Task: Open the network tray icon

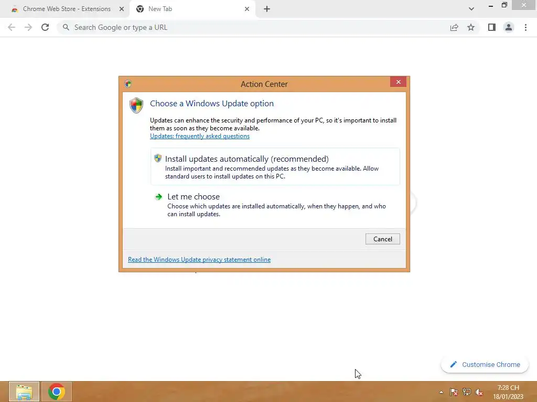Action: [466, 392]
